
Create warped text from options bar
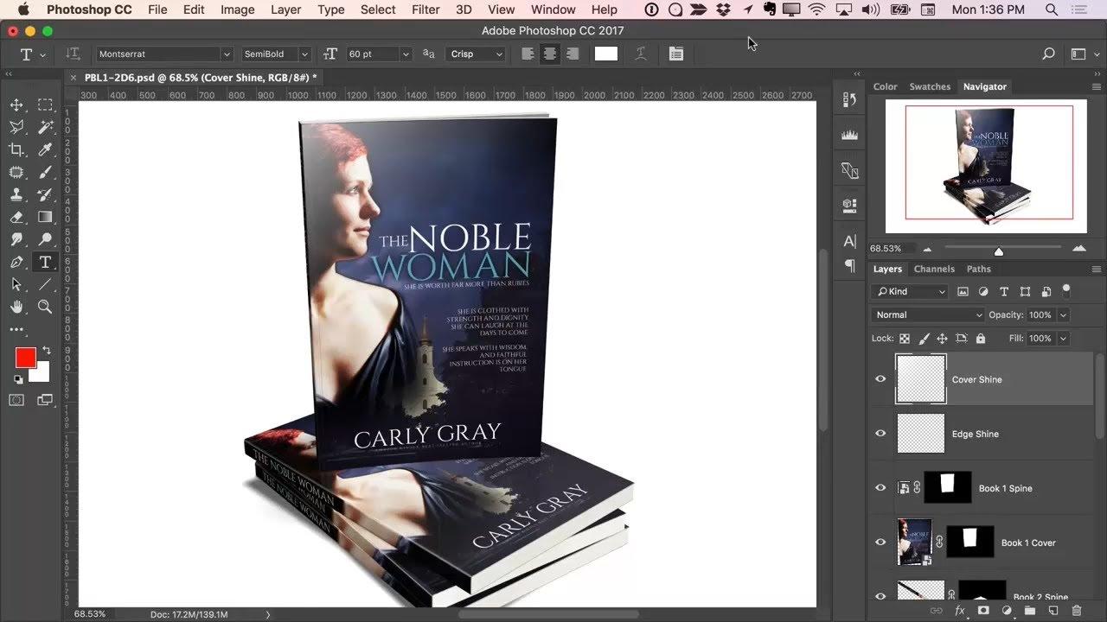[x=641, y=54]
